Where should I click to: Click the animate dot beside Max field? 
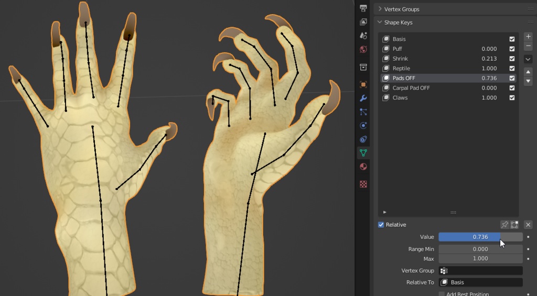click(x=528, y=259)
